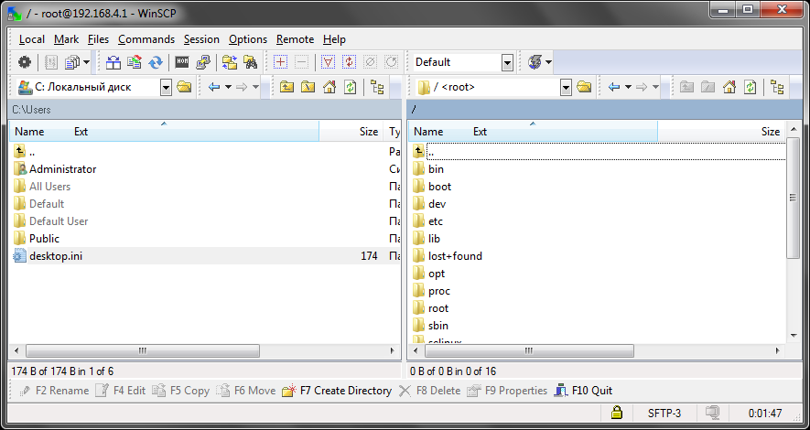
Task: Click the new session lightning globe icon
Action: [x=535, y=62]
